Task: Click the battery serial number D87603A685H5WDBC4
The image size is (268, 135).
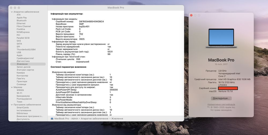Action: click(91, 22)
